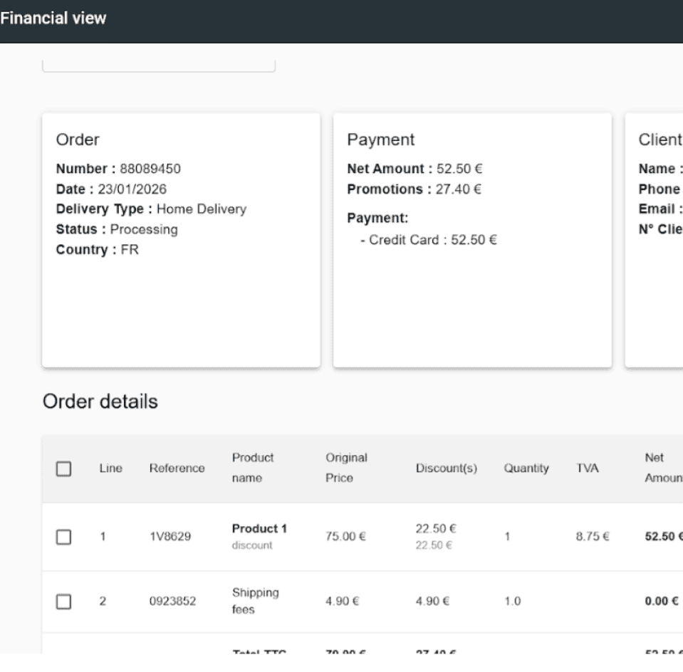Image resolution: width=683 pixels, height=672 pixels.
Task: Select the Discount(s) column header
Action: [x=447, y=468]
